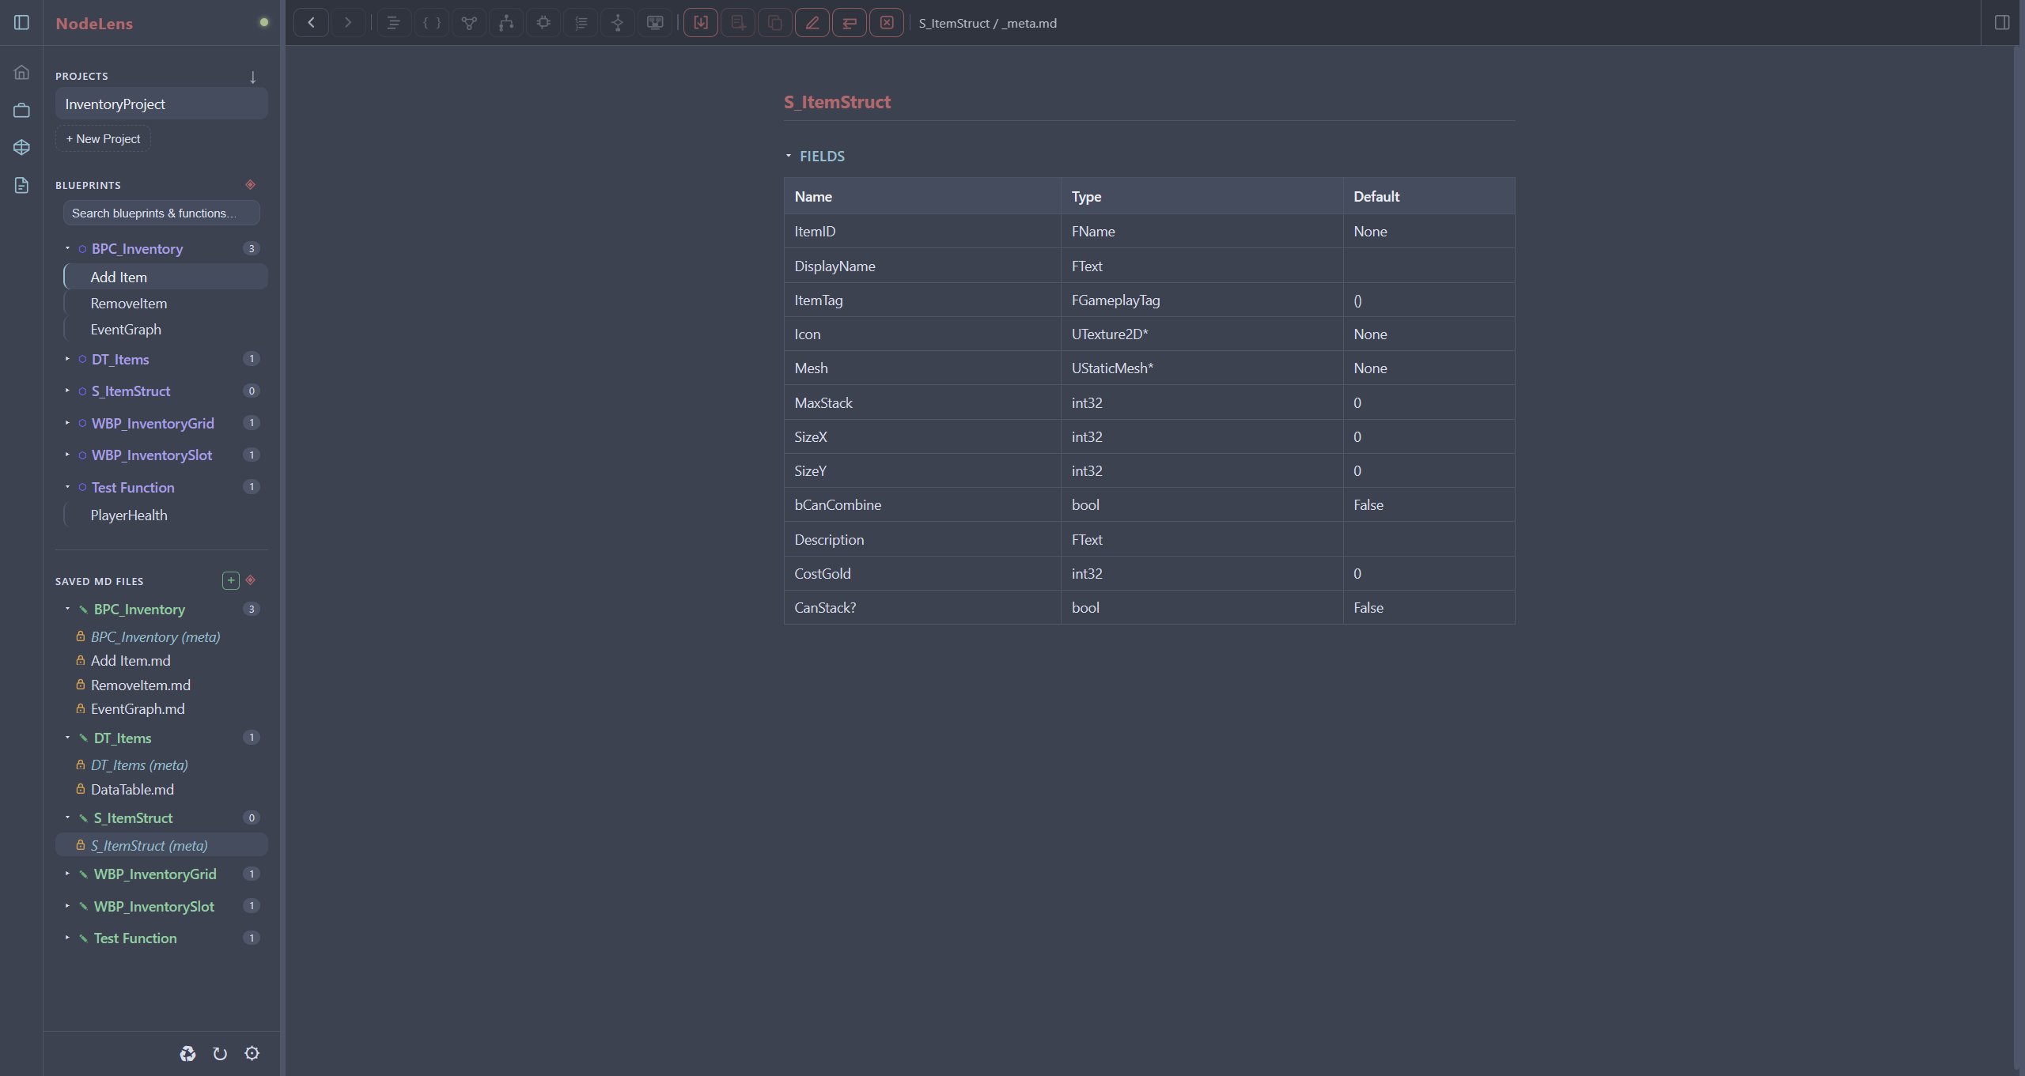Click the red import download bracket icon
This screenshot has height=1076, width=2025.
701,23
